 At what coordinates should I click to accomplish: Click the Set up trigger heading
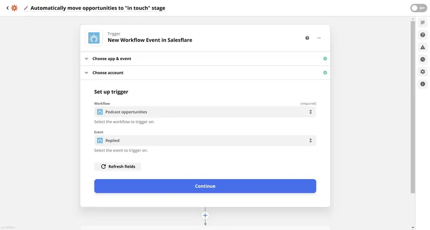pyautogui.click(x=111, y=92)
